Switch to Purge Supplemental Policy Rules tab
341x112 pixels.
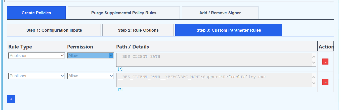coord(124,13)
